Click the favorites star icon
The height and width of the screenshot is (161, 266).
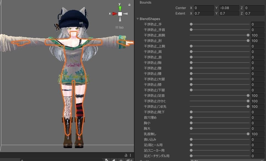[121, 160]
